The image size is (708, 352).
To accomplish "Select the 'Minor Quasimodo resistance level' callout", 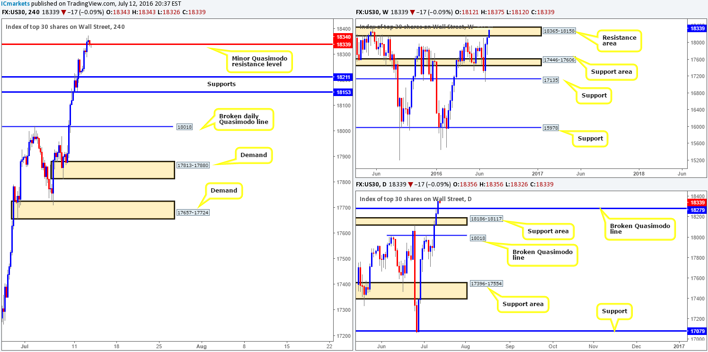I will (x=260, y=61).
